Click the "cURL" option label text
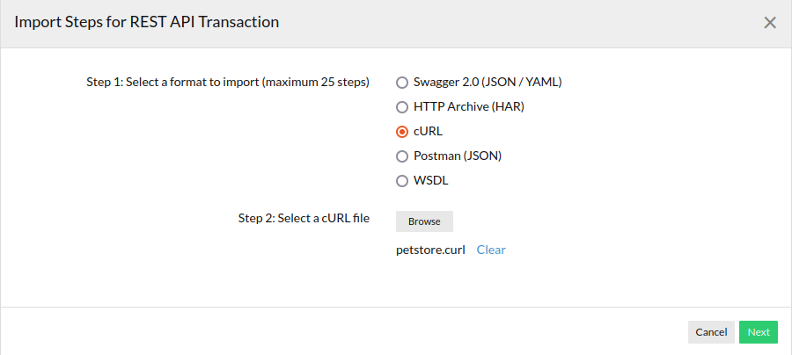The height and width of the screenshot is (355, 792). [428, 132]
